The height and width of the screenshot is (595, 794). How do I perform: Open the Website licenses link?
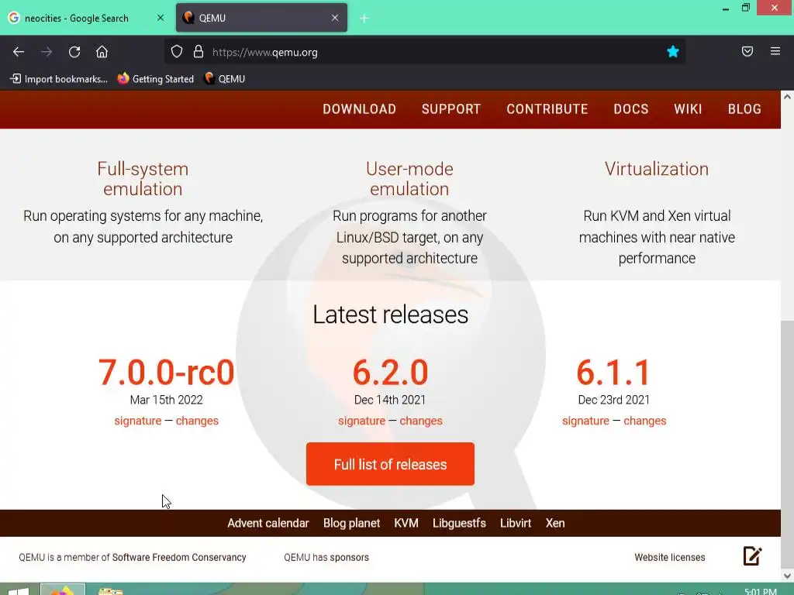tap(669, 558)
